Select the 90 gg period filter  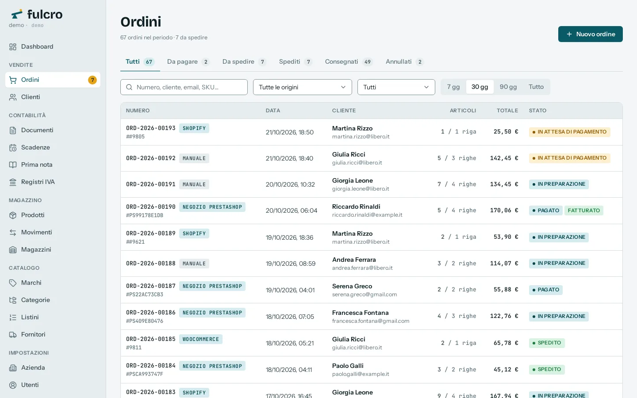(508, 87)
